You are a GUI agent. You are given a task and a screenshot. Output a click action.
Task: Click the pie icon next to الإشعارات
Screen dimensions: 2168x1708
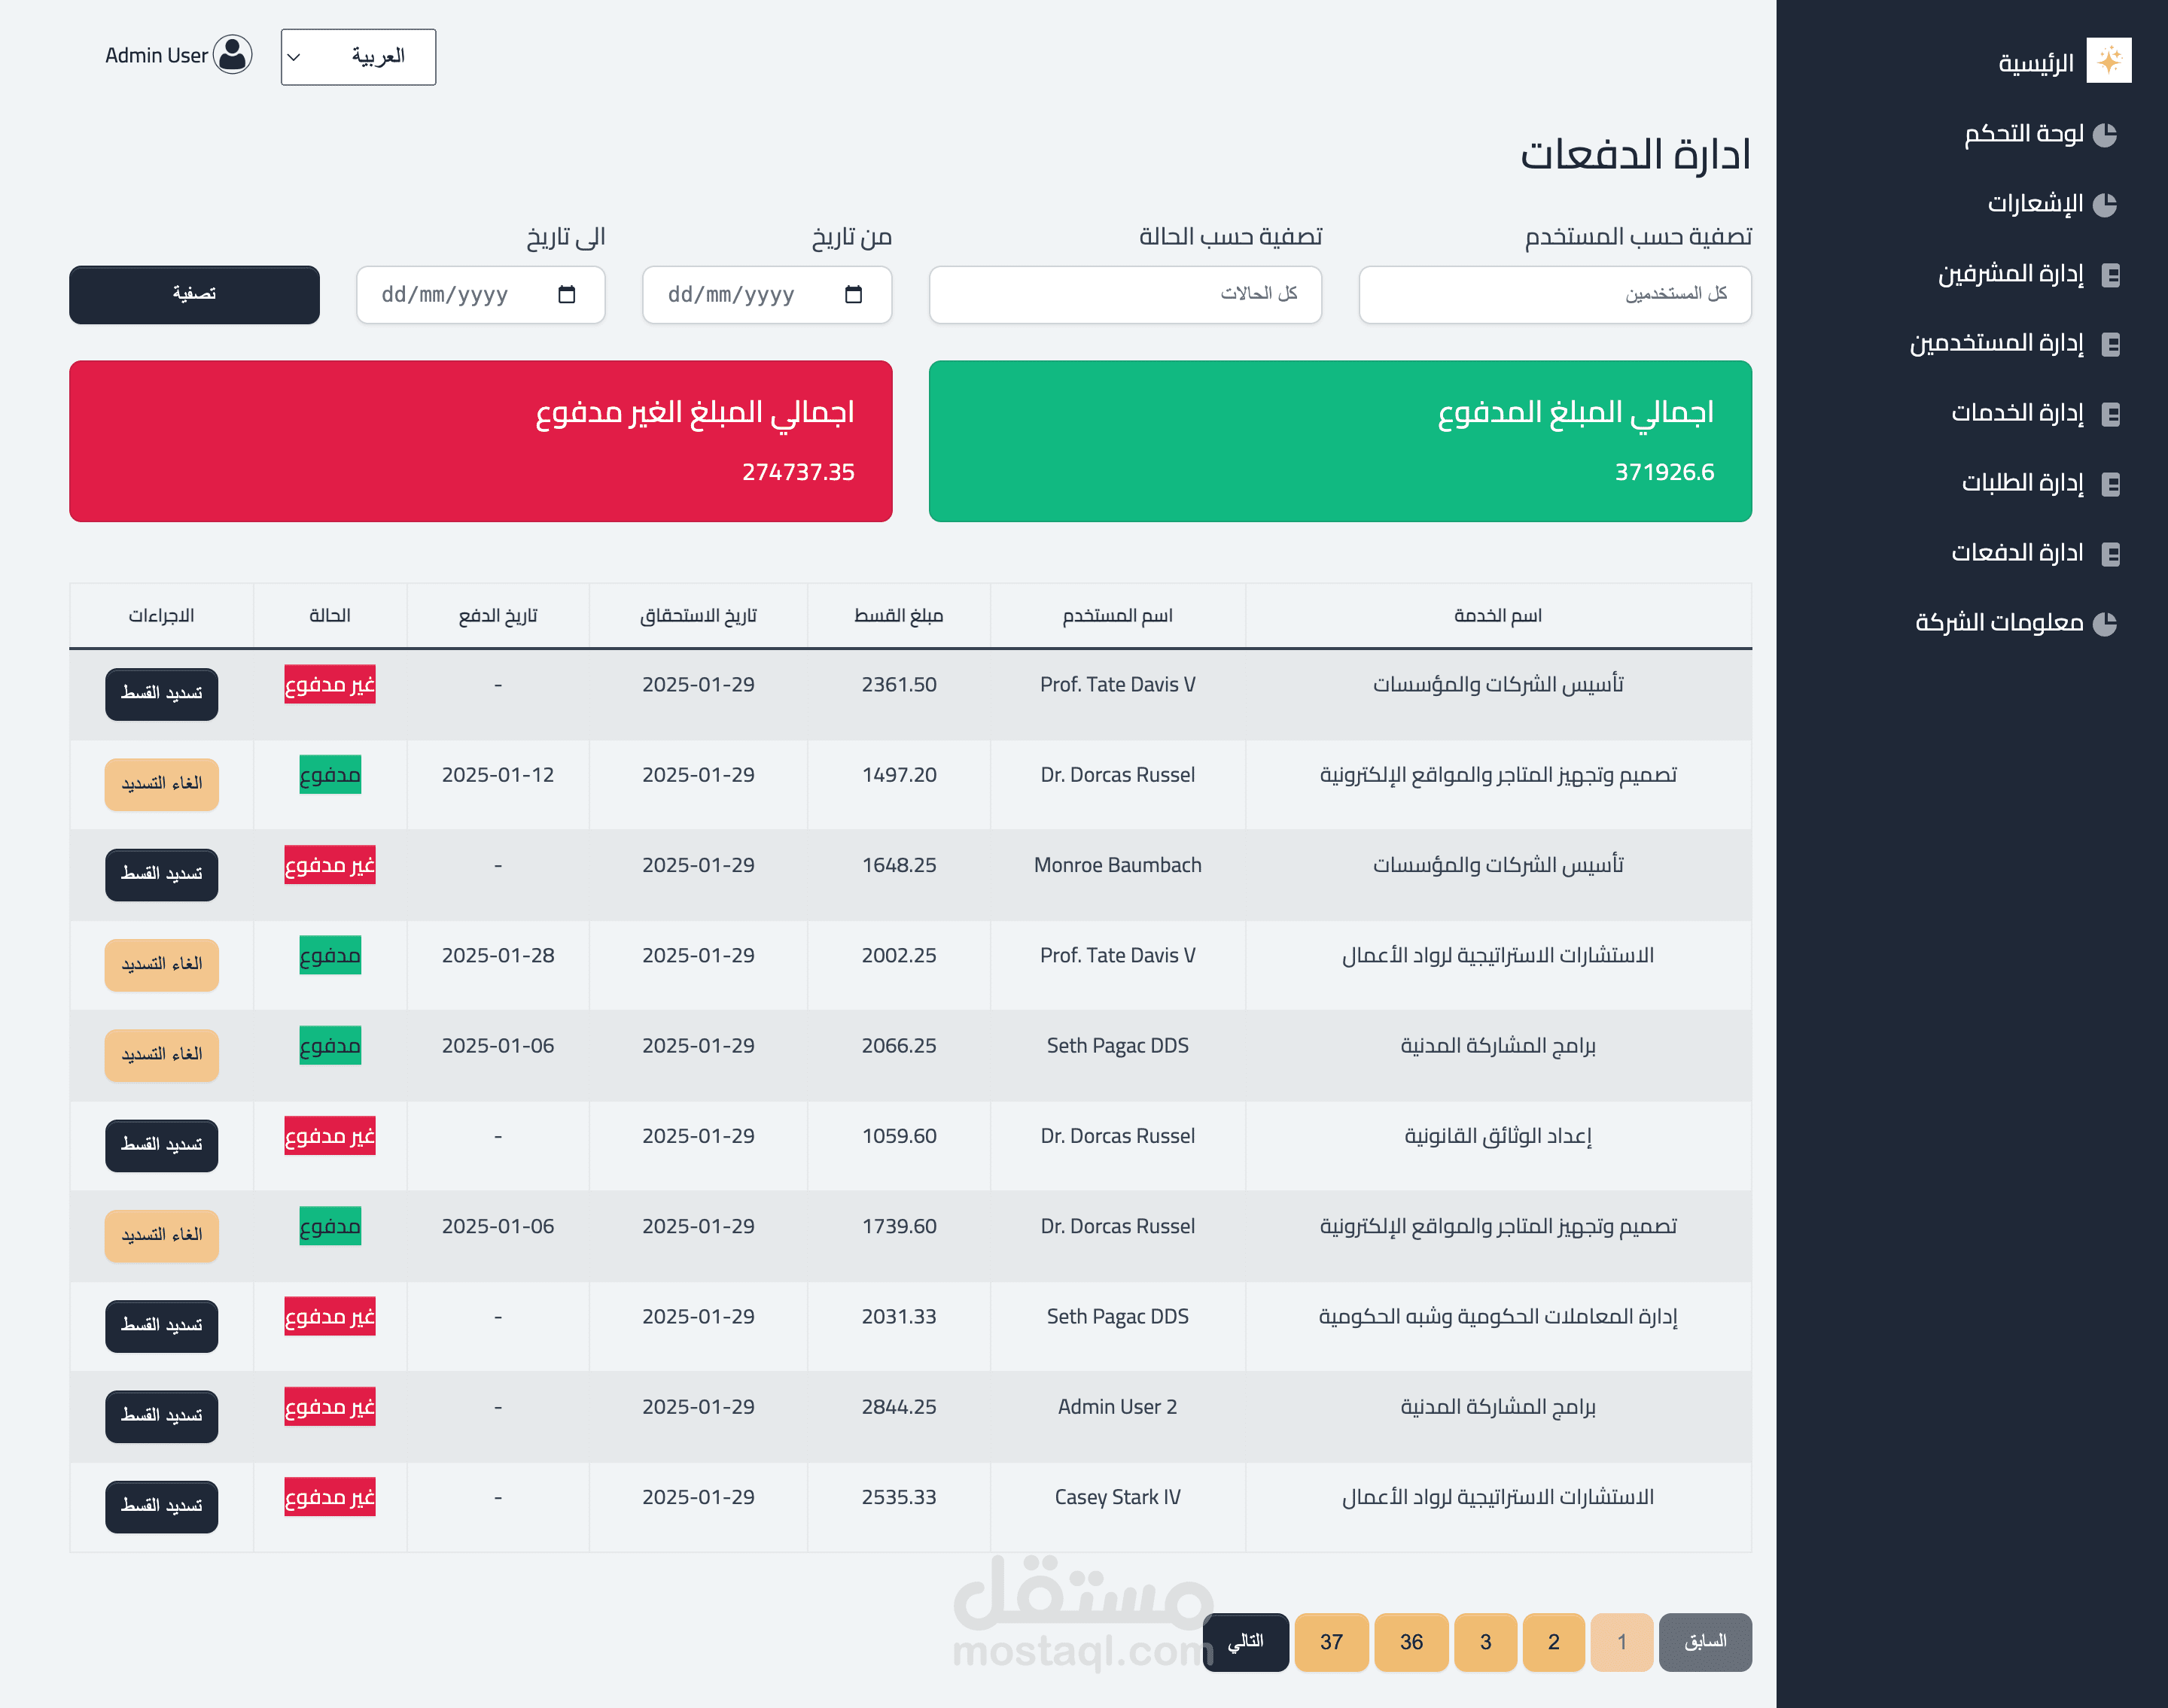click(x=2105, y=204)
